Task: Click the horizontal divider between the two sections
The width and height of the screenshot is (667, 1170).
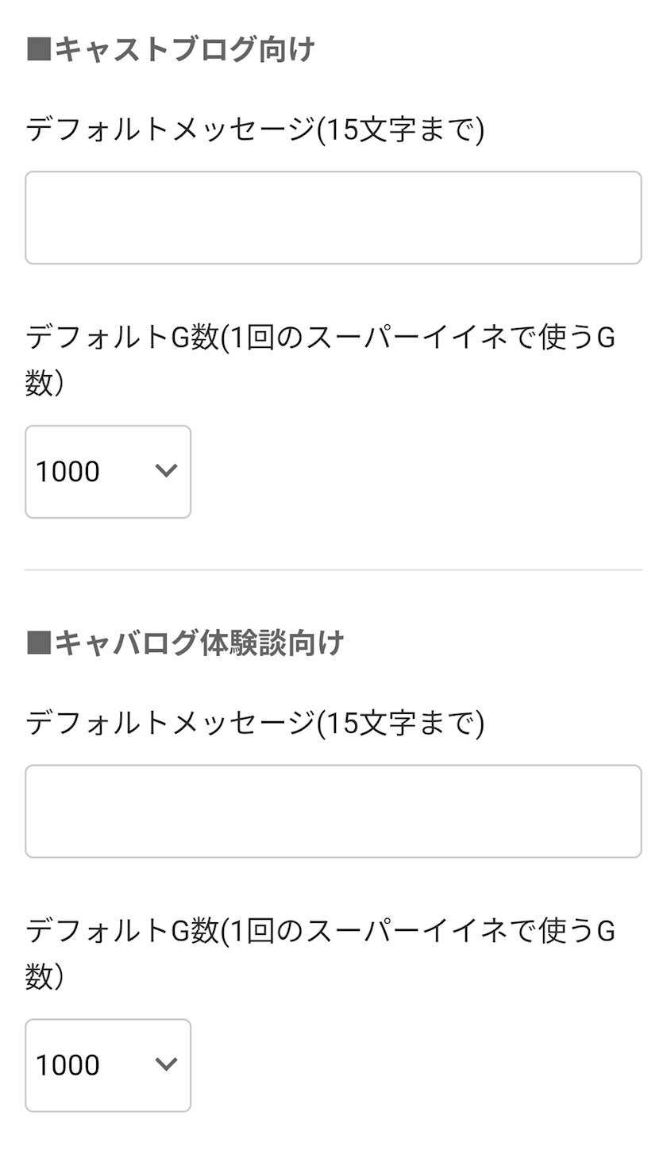Action: [x=333, y=570]
